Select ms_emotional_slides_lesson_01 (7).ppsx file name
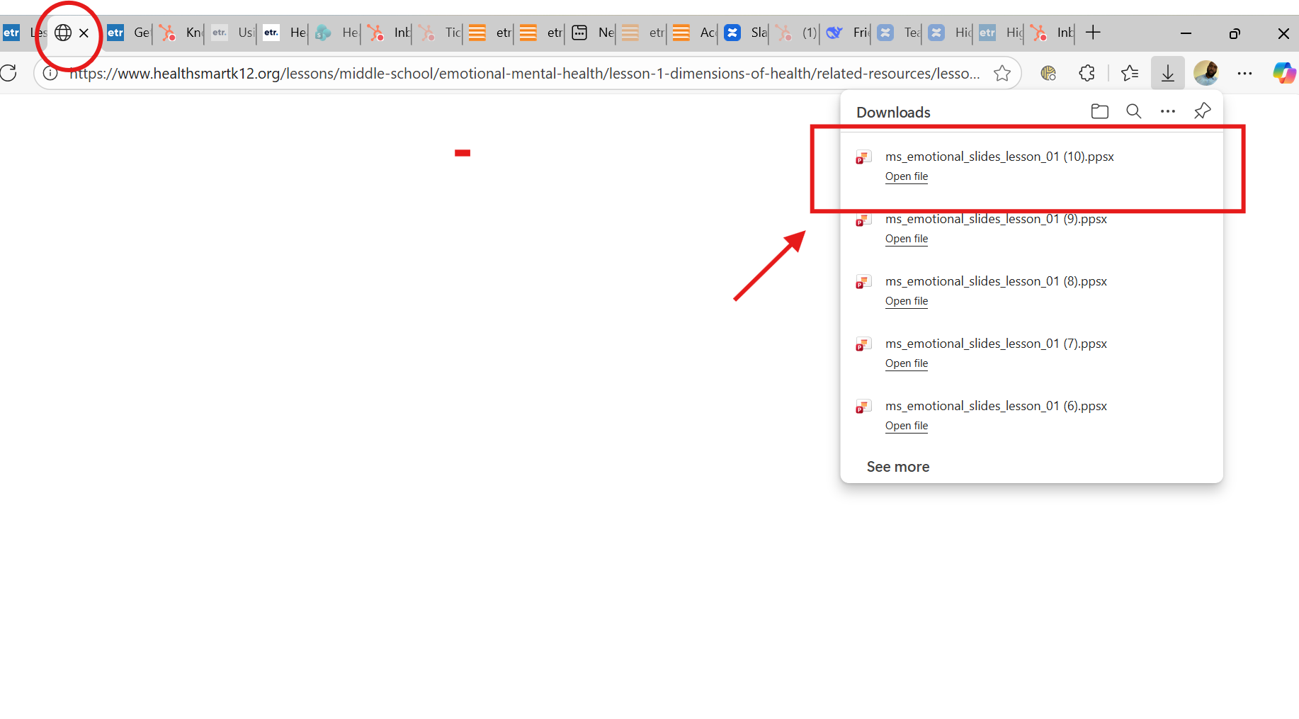Image resolution: width=1299 pixels, height=719 pixels. (x=996, y=344)
